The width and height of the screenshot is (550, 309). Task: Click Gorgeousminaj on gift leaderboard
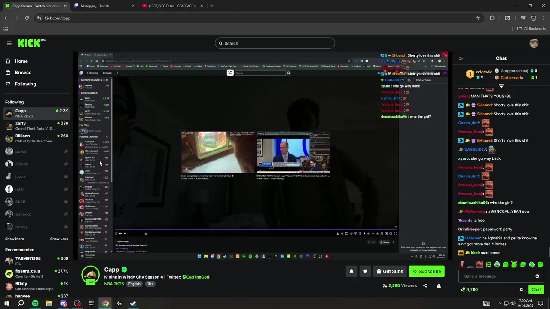click(x=514, y=71)
